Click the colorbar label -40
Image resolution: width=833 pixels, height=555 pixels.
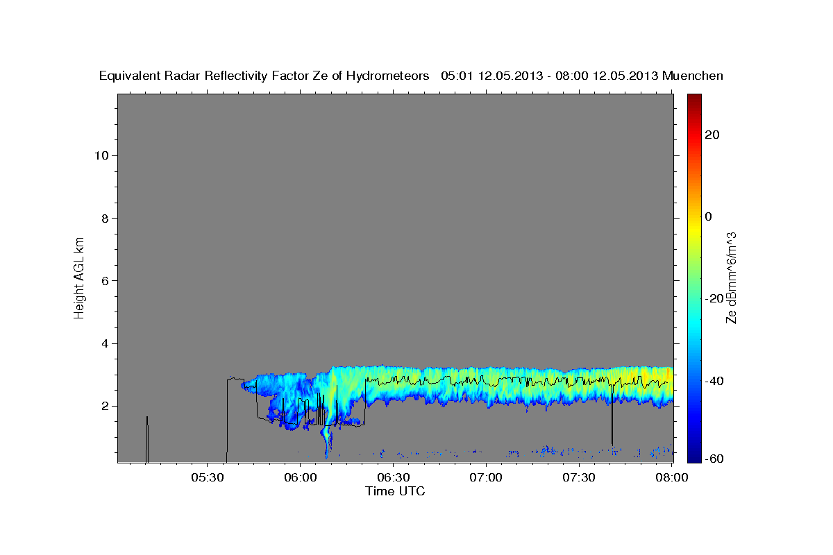pos(715,381)
